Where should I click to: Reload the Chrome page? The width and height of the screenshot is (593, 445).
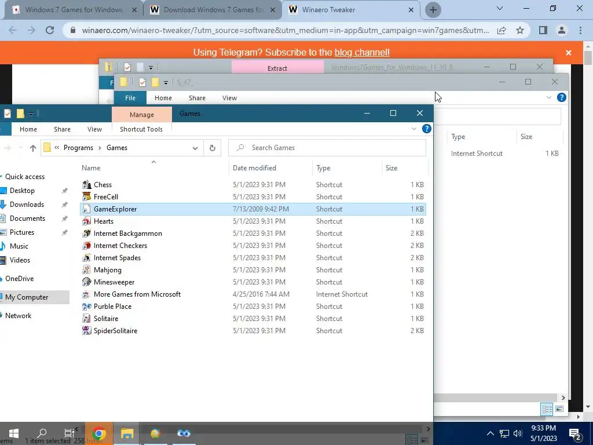coord(50,30)
